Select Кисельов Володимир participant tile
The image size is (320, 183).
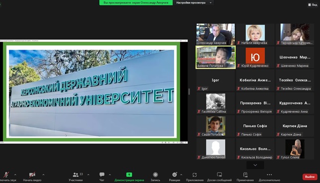(255, 149)
